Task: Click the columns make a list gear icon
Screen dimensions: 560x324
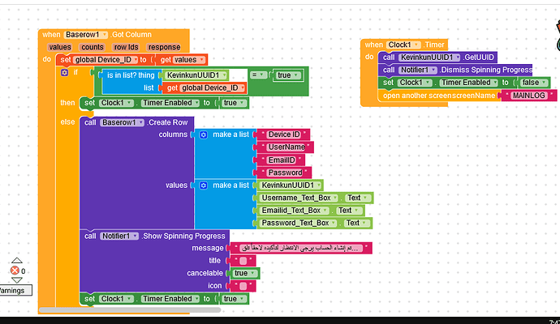Action: (x=203, y=134)
